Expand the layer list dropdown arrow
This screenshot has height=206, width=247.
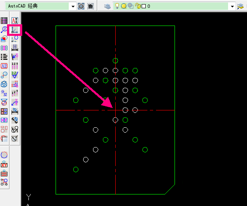pyautogui.click(x=232, y=6)
